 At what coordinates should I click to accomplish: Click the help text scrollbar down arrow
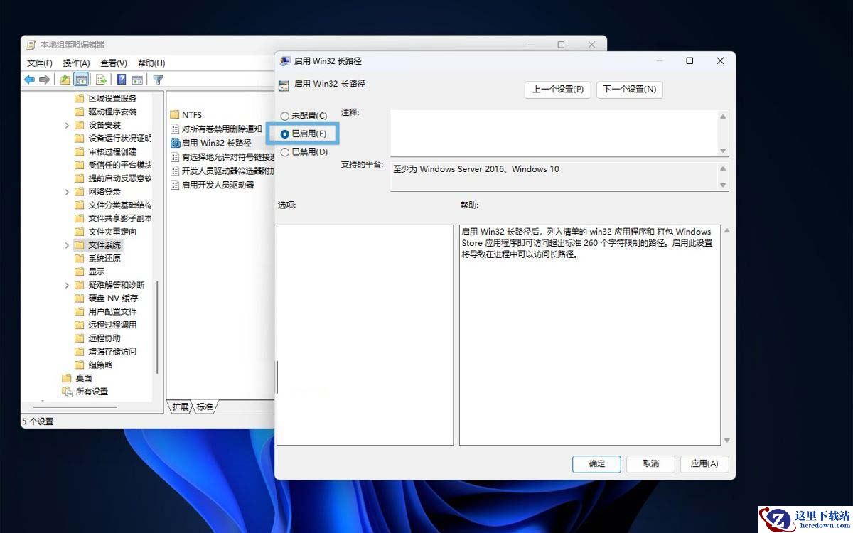(x=726, y=441)
